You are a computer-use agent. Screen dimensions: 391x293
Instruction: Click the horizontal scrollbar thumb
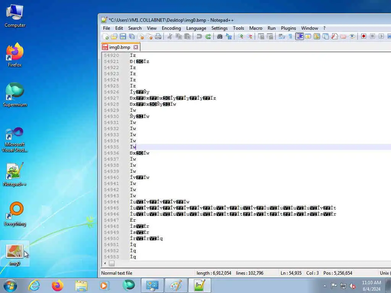pos(111,263)
